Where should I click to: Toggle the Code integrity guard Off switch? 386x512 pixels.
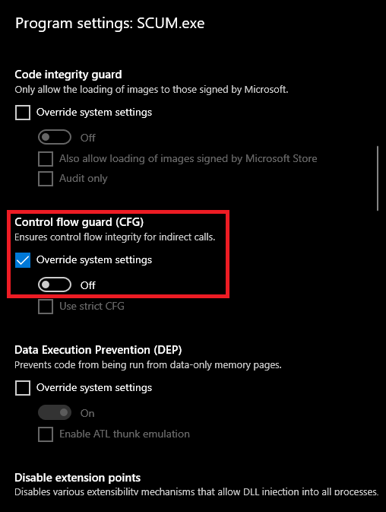55,137
